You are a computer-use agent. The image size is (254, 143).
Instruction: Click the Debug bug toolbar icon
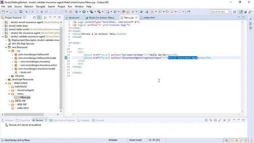[x=77, y=12]
